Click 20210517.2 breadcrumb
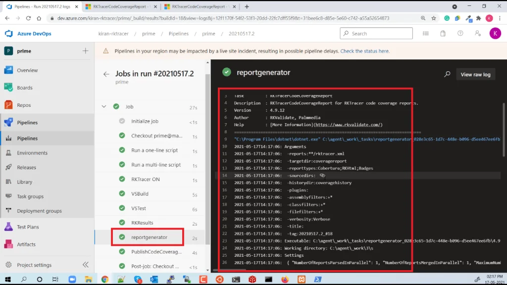507x285 pixels. point(242,34)
